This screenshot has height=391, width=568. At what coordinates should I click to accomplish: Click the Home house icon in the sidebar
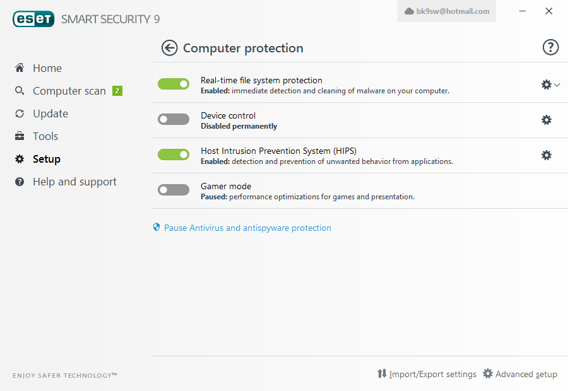pos(20,67)
